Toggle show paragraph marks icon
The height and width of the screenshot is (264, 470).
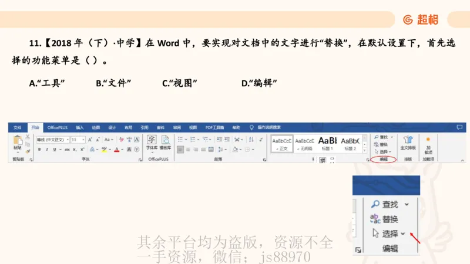click(x=261, y=140)
